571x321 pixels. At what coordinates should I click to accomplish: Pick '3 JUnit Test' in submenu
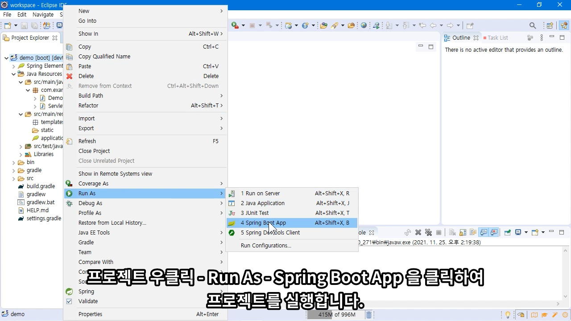(292, 213)
